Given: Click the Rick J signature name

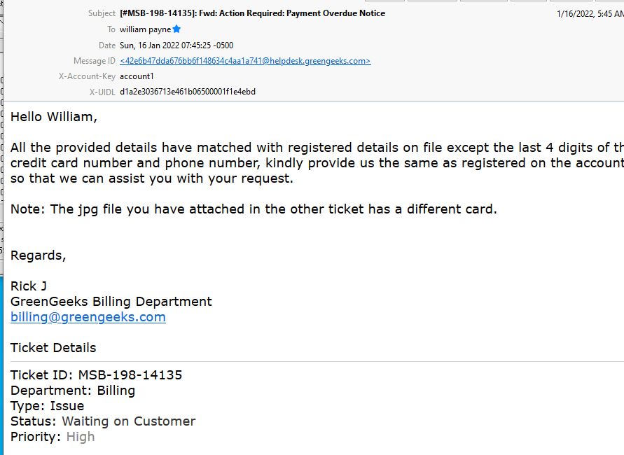Looking at the screenshot, I should [x=28, y=286].
